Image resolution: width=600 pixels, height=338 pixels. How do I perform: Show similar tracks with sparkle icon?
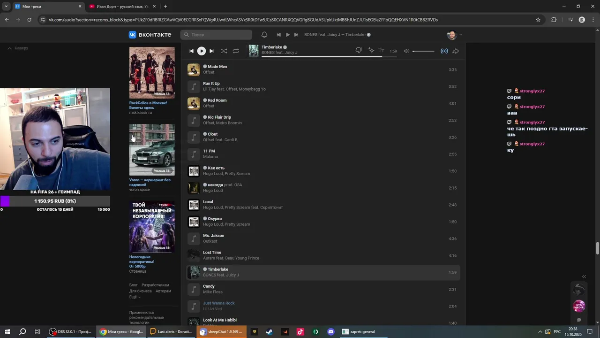pos(371,50)
